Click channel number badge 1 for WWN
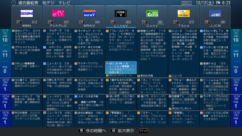This screenshot has width=242, height=136. point(19,22)
